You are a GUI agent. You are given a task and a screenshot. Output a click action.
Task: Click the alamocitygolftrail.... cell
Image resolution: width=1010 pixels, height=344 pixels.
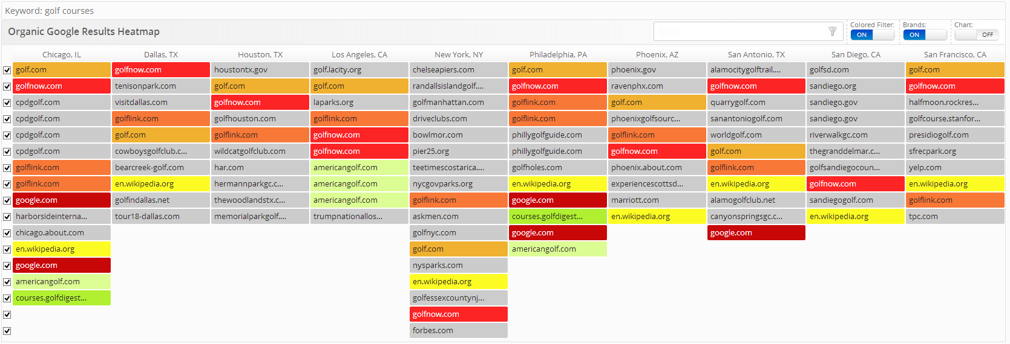pos(756,70)
